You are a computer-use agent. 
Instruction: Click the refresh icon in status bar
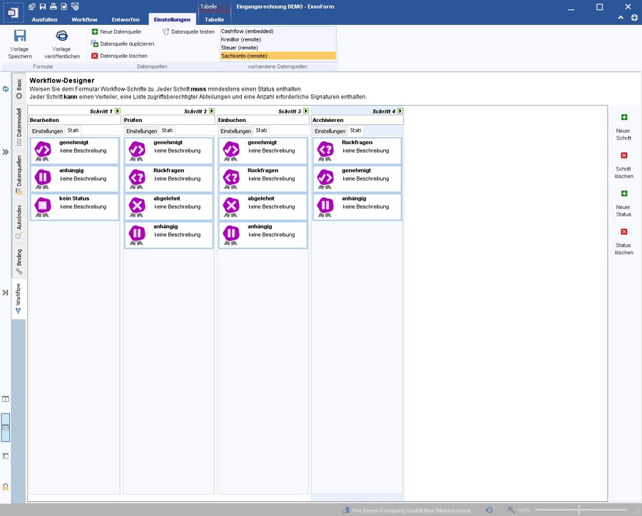coord(489,510)
